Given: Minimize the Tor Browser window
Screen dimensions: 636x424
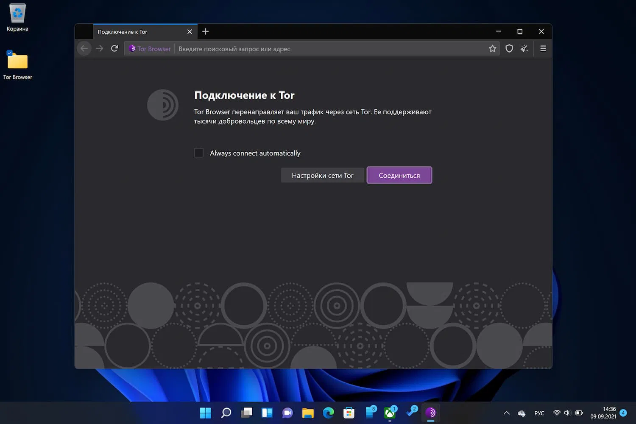Looking at the screenshot, I should tap(499, 31).
